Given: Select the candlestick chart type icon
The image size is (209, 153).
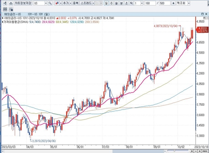Looking at the screenshot, I should [57, 3].
